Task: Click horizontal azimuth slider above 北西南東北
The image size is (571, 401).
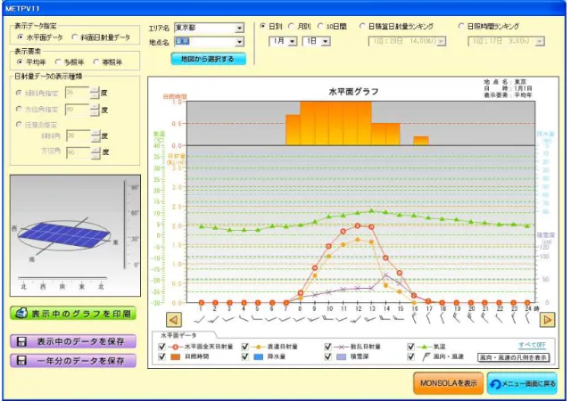Action: (62, 278)
